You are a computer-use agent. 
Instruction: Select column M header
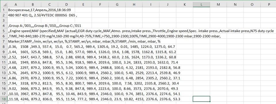218,5
